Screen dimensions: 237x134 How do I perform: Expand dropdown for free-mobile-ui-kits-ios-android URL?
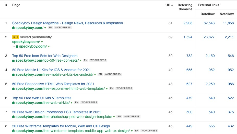[95, 74]
